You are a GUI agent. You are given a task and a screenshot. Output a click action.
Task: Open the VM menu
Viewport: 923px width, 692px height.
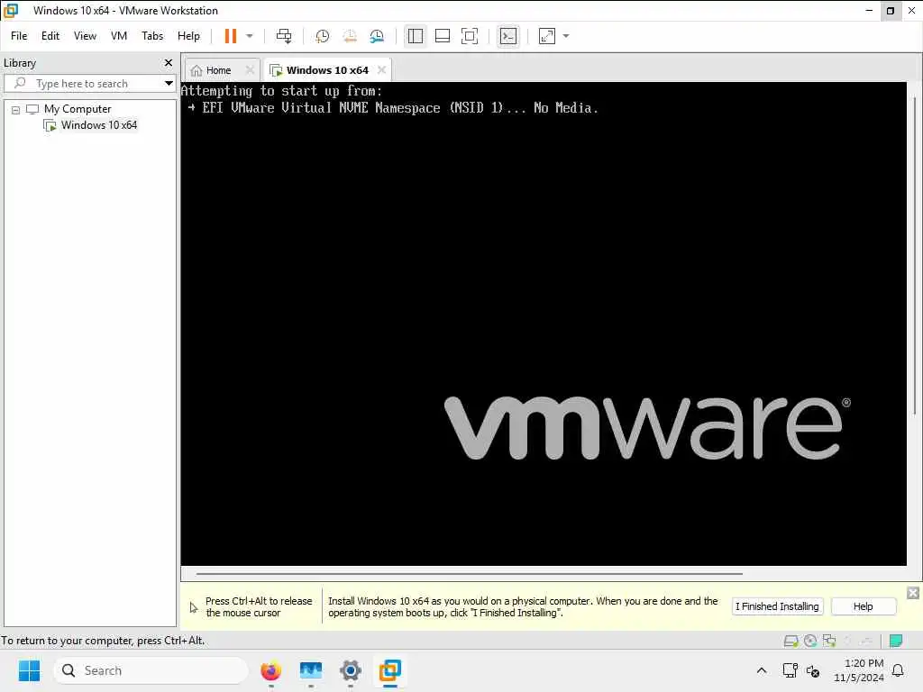pyautogui.click(x=119, y=36)
